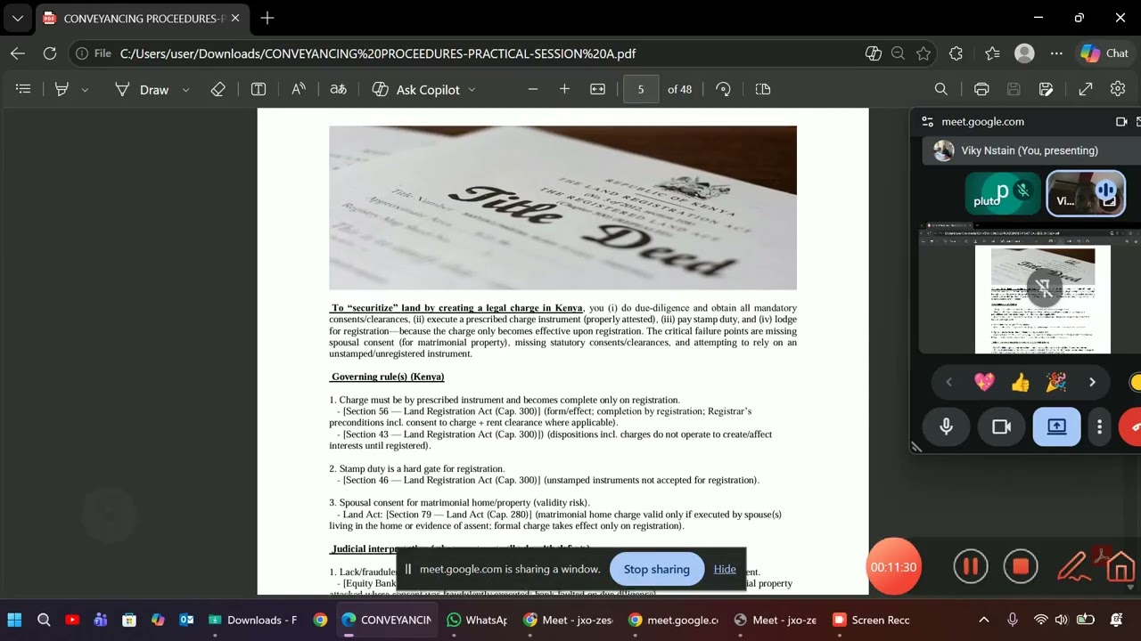Show previous reactions with left chevron

[x=948, y=382]
